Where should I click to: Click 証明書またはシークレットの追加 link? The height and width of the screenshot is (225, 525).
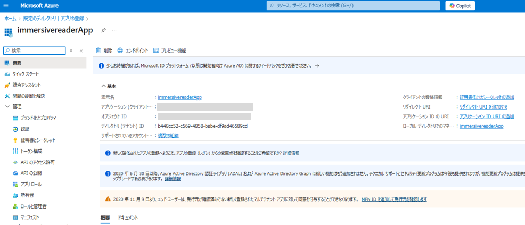pos(487,97)
